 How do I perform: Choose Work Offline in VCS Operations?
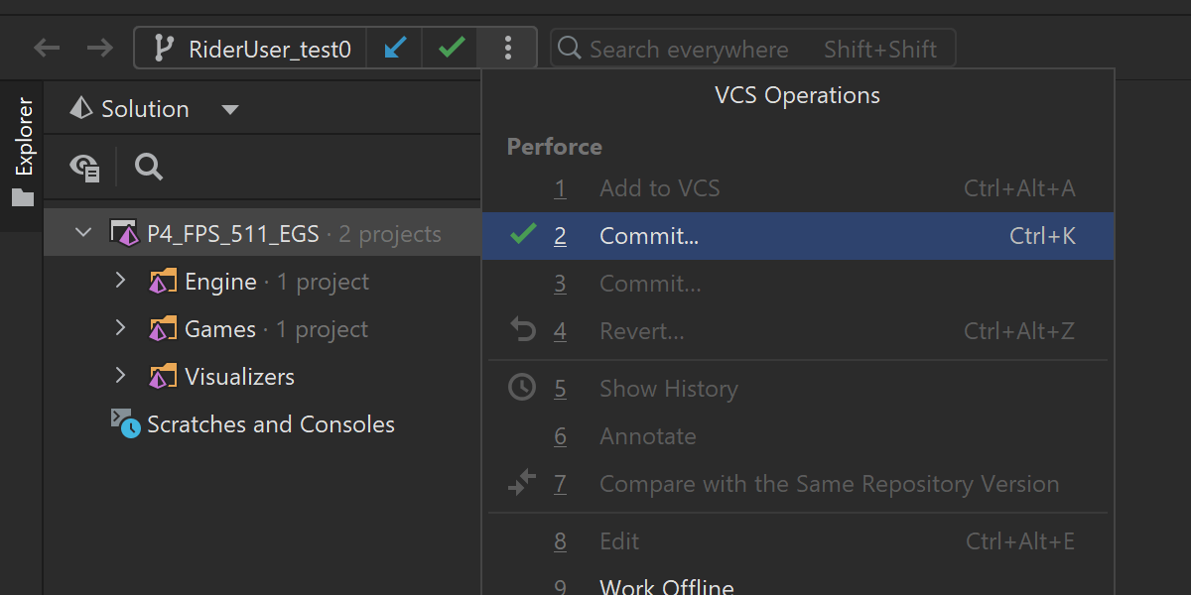click(x=666, y=585)
